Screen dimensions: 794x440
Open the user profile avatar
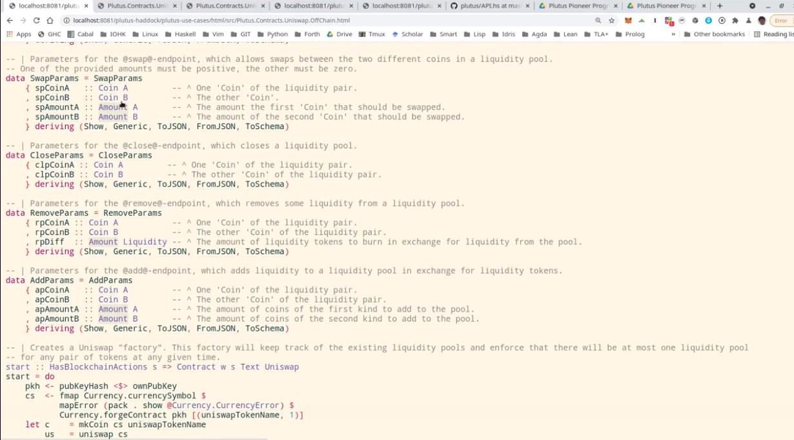point(762,21)
